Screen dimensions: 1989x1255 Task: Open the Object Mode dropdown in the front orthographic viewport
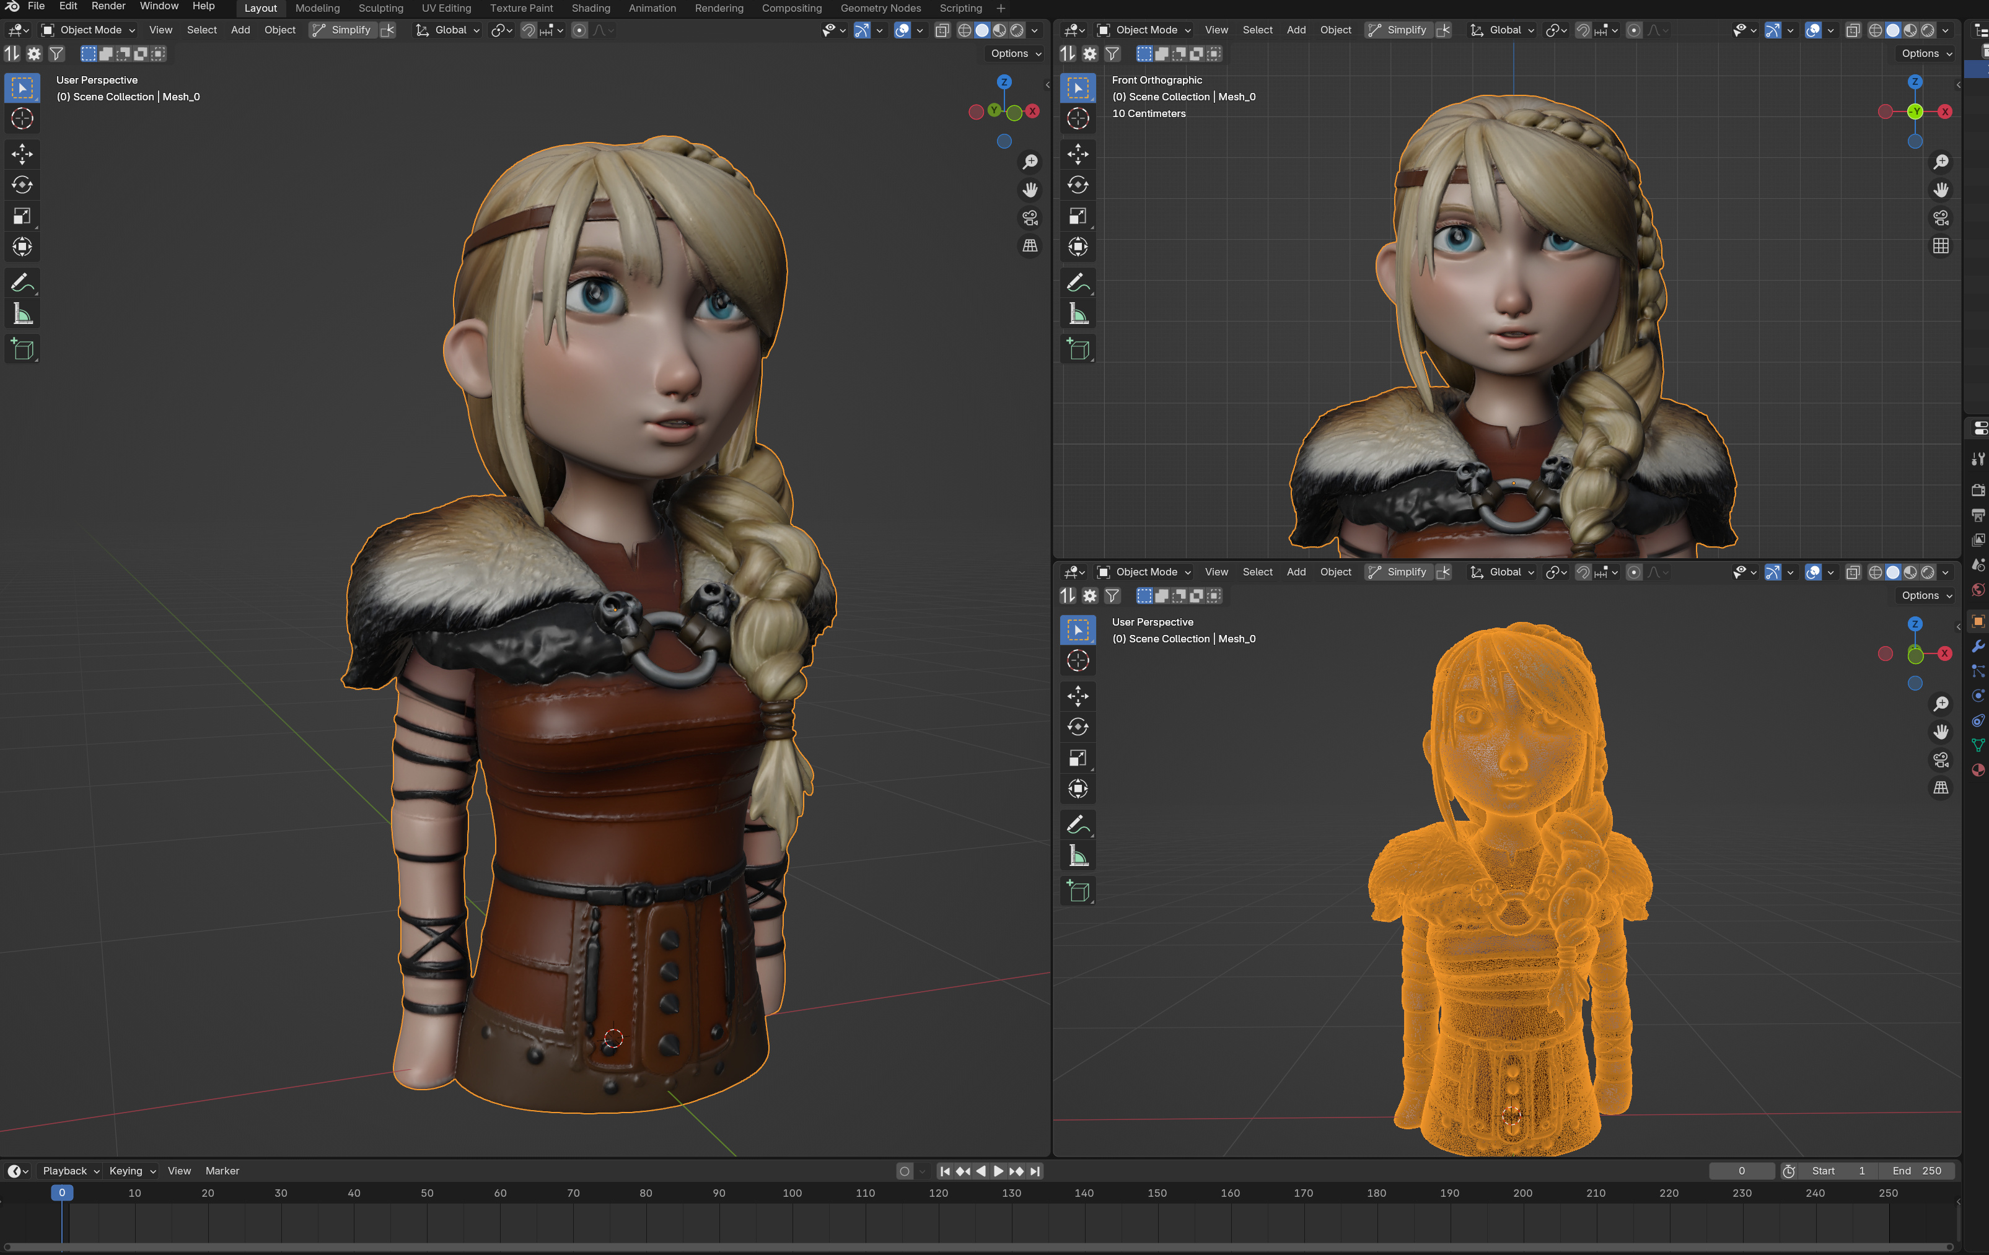1145,30
